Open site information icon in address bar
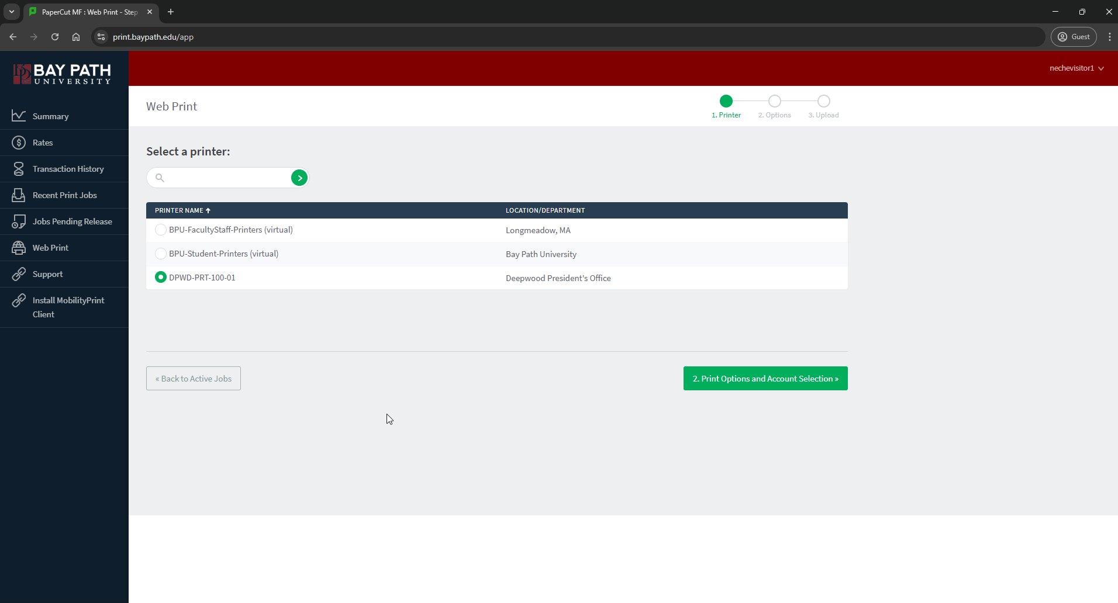 click(101, 37)
